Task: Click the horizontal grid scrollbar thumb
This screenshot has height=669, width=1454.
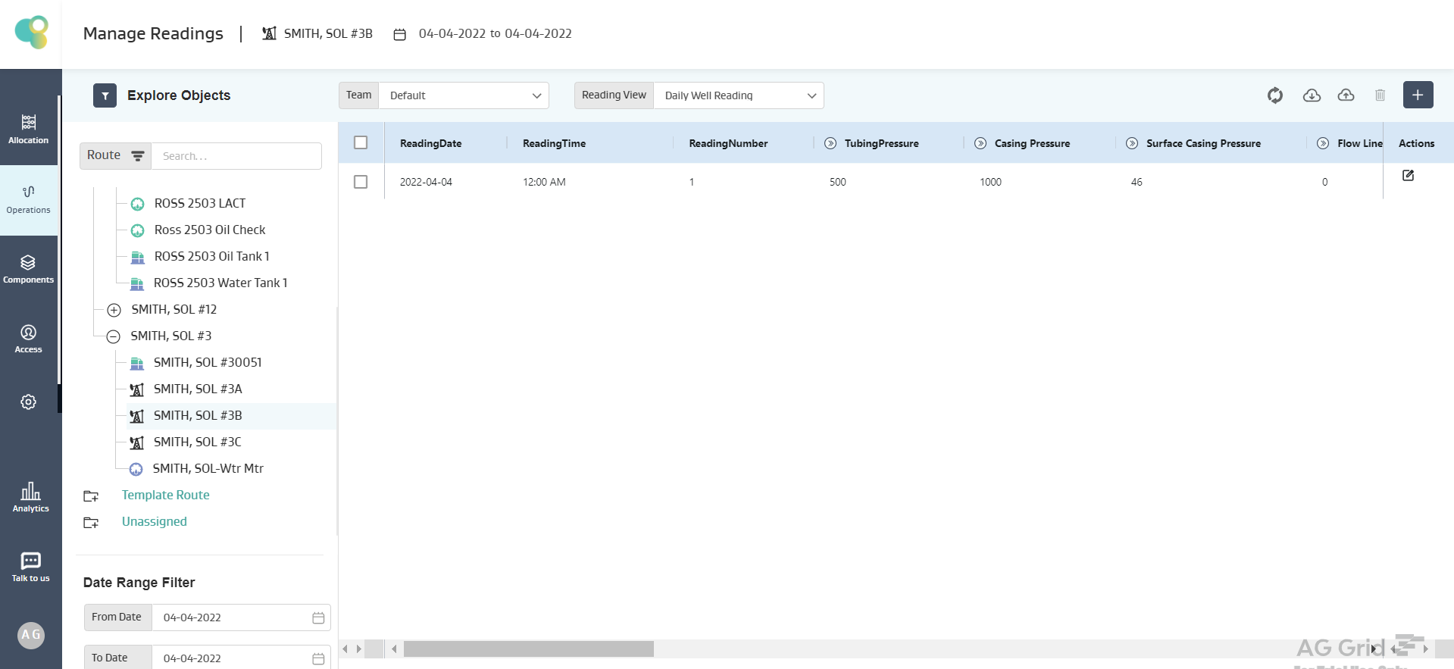Action: coord(528,649)
